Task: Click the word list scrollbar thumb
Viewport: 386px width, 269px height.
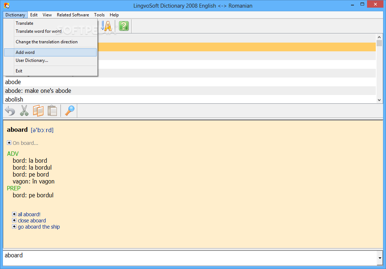Action: pyautogui.click(x=379, y=43)
